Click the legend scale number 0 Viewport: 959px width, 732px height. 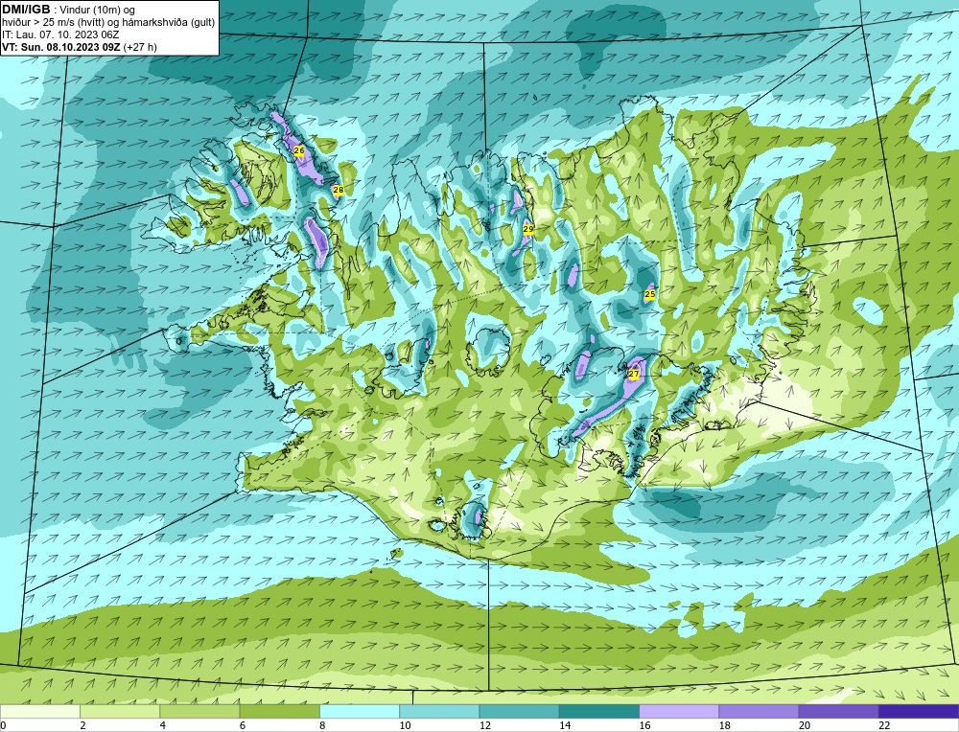(x=3, y=725)
